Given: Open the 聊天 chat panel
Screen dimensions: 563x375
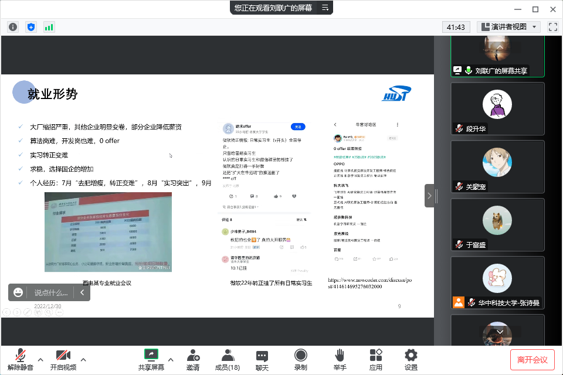Looking at the screenshot, I should [262, 360].
